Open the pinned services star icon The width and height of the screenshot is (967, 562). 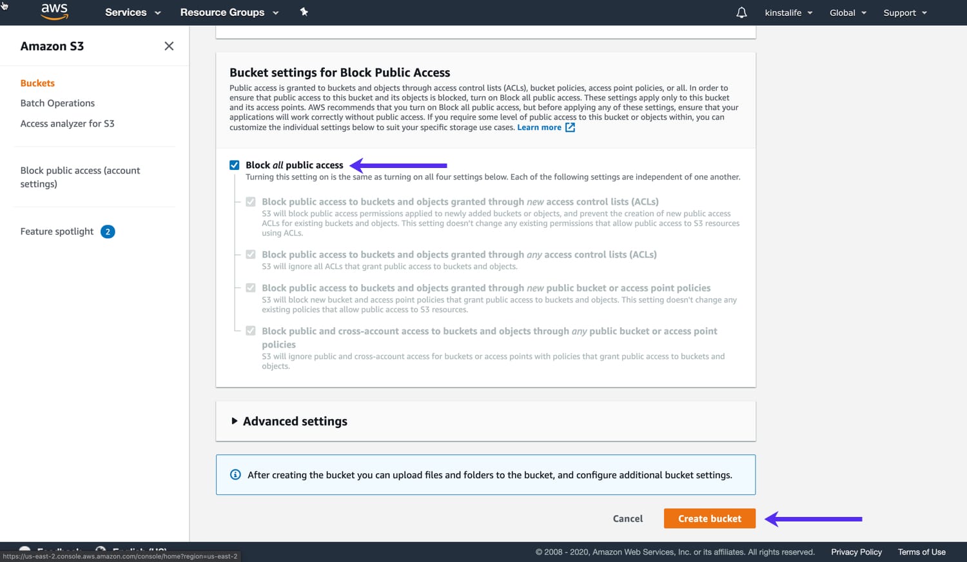coord(304,12)
